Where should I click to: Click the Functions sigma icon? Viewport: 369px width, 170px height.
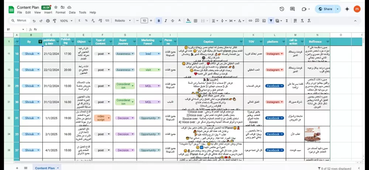[x=287, y=21]
